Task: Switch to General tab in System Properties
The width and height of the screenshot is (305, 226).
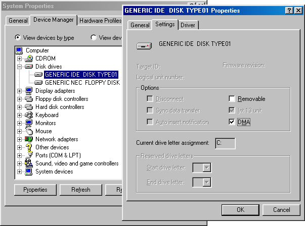Action: (18, 21)
